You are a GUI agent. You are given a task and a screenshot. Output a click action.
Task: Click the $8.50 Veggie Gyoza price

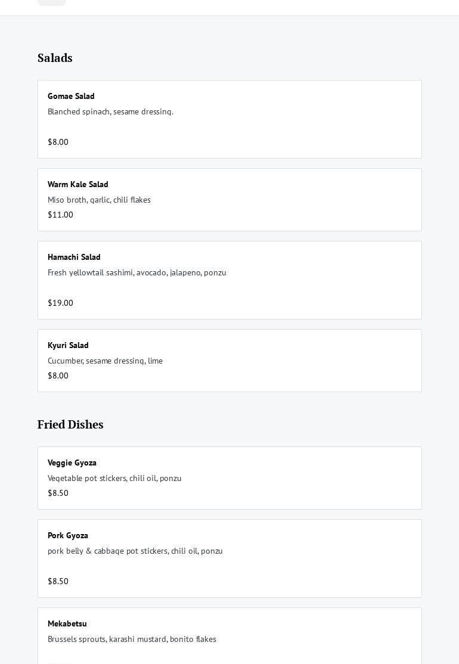[x=58, y=493]
